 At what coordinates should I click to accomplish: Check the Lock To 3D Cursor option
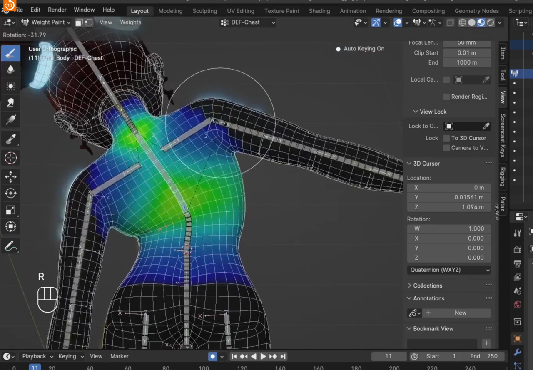[446, 138]
